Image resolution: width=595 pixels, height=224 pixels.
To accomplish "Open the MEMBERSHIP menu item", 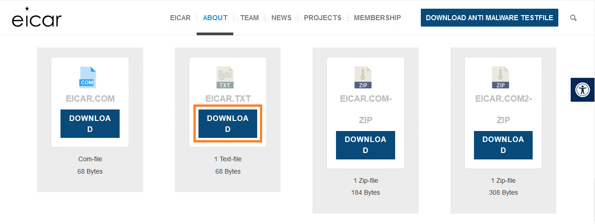I will click(377, 18).
